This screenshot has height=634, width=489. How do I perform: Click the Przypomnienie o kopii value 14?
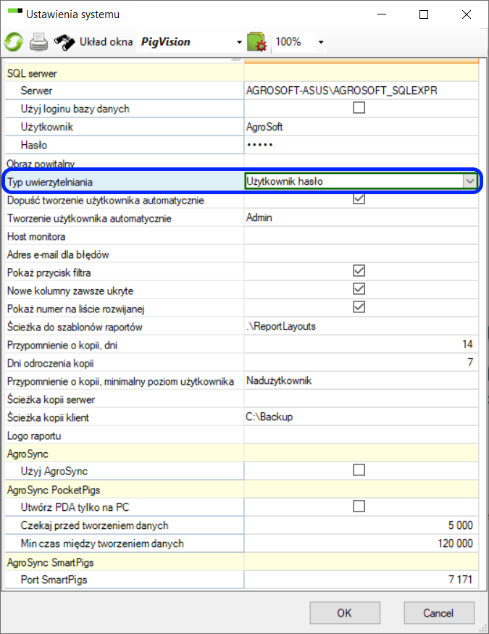pos(361,344)
